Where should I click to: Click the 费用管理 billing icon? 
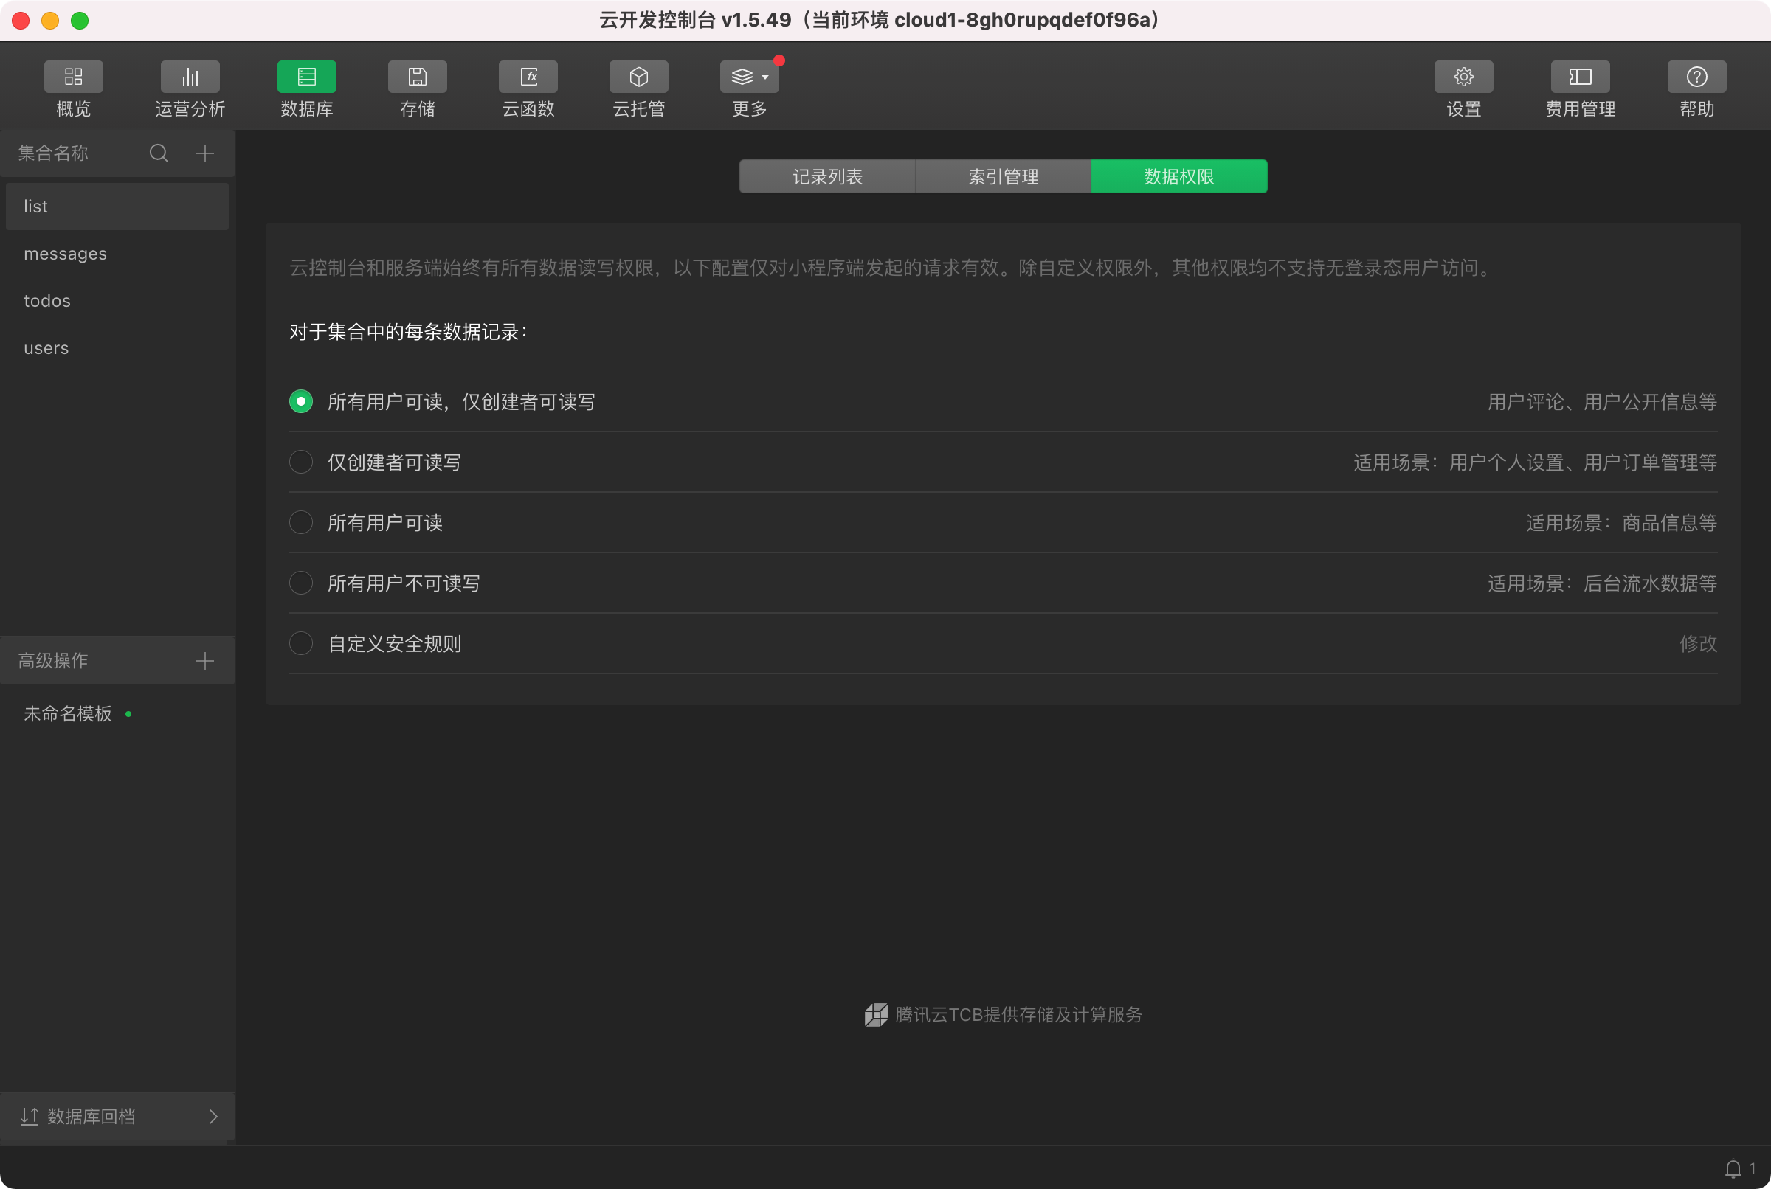(1580, 77)
